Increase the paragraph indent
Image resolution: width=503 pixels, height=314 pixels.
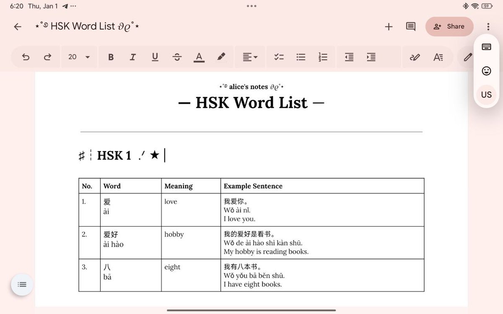coord(371,57)
